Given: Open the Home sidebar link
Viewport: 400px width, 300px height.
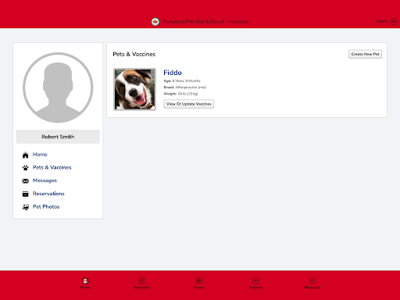Looking at the screenshot, I should pos(40,155).
